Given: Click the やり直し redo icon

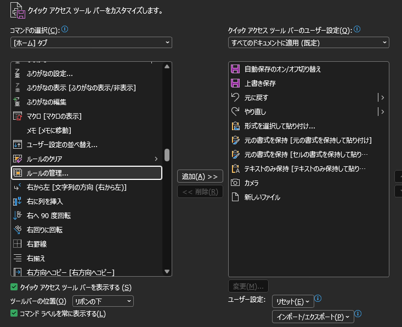Looking at the screenshot, I should pyautogui.click(x=235, y=112).
